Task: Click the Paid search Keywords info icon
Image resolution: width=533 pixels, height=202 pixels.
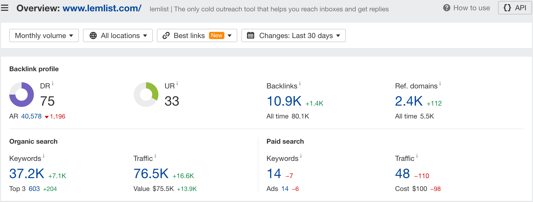Action: [x=301, y=156]
